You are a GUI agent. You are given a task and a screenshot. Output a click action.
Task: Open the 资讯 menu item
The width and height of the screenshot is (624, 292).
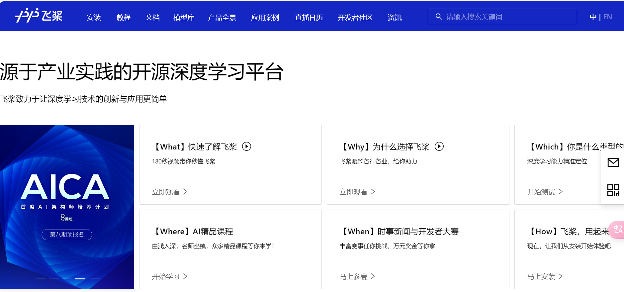pyautogui.click(x=395, y=17)
